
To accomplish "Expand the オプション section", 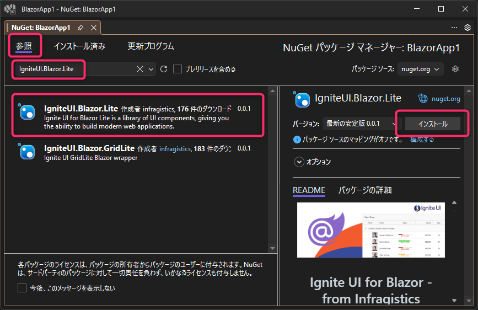I will [x=299, y=162].
